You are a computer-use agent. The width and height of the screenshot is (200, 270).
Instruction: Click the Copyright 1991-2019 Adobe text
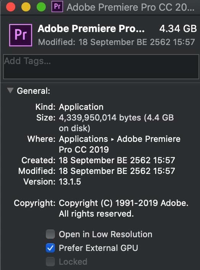[123, 208]
